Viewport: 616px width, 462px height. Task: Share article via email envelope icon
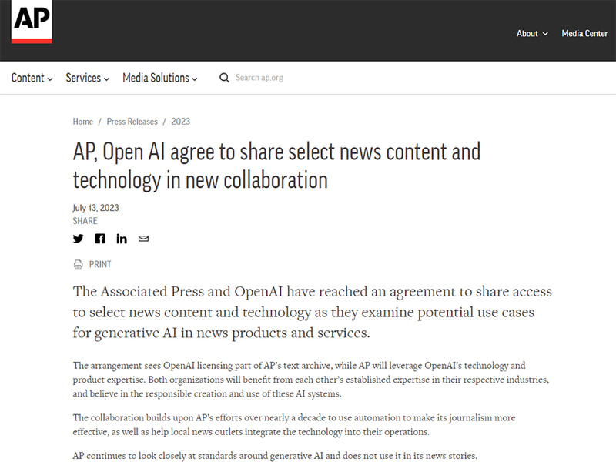[143, 239]
